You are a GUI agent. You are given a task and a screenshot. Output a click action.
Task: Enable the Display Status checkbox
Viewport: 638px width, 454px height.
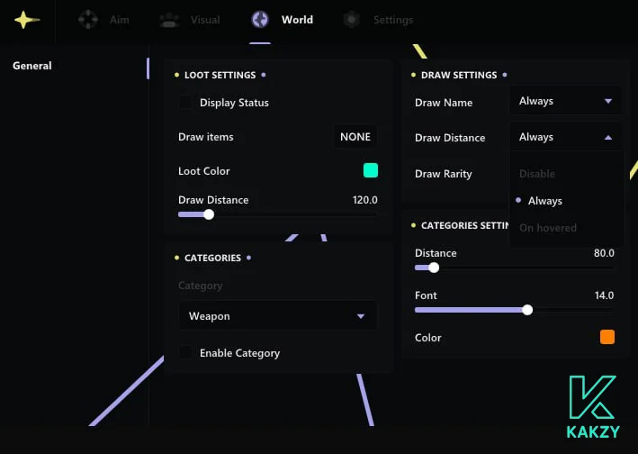pyautogui.click(x=185, y=103)
